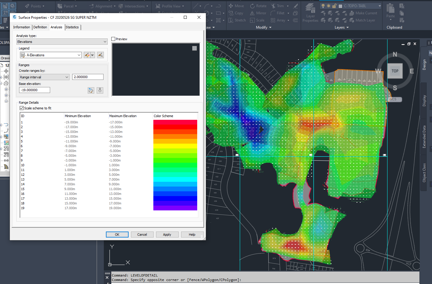This screenshot has width=432, height=284.
Task: Click inside the Base elevation input field
Action: pyautogui.click(x=34, y=90)
